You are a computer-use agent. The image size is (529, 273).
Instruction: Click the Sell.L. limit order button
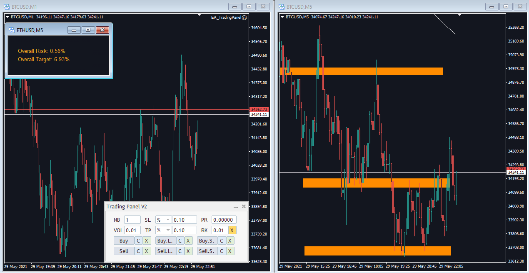pyautogui.click(x=165, y=251)
